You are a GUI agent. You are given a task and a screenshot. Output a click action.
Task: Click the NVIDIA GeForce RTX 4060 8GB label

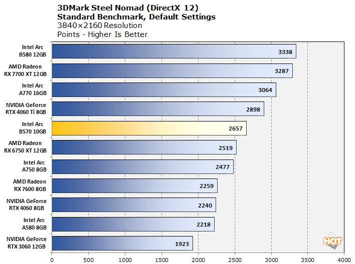27,204
